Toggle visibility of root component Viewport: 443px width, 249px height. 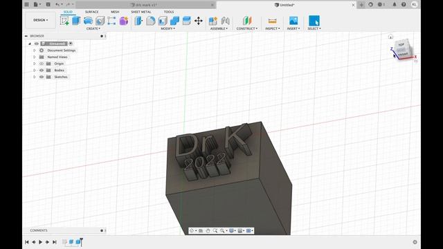coord(37,44)
